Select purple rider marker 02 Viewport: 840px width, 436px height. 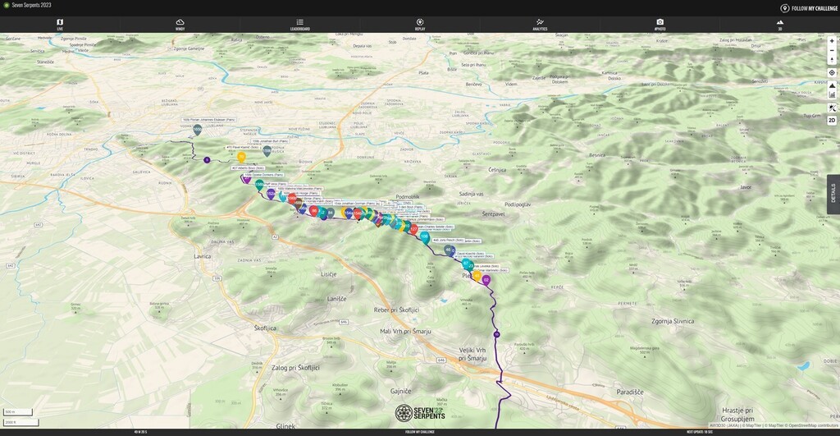[486, 280]
